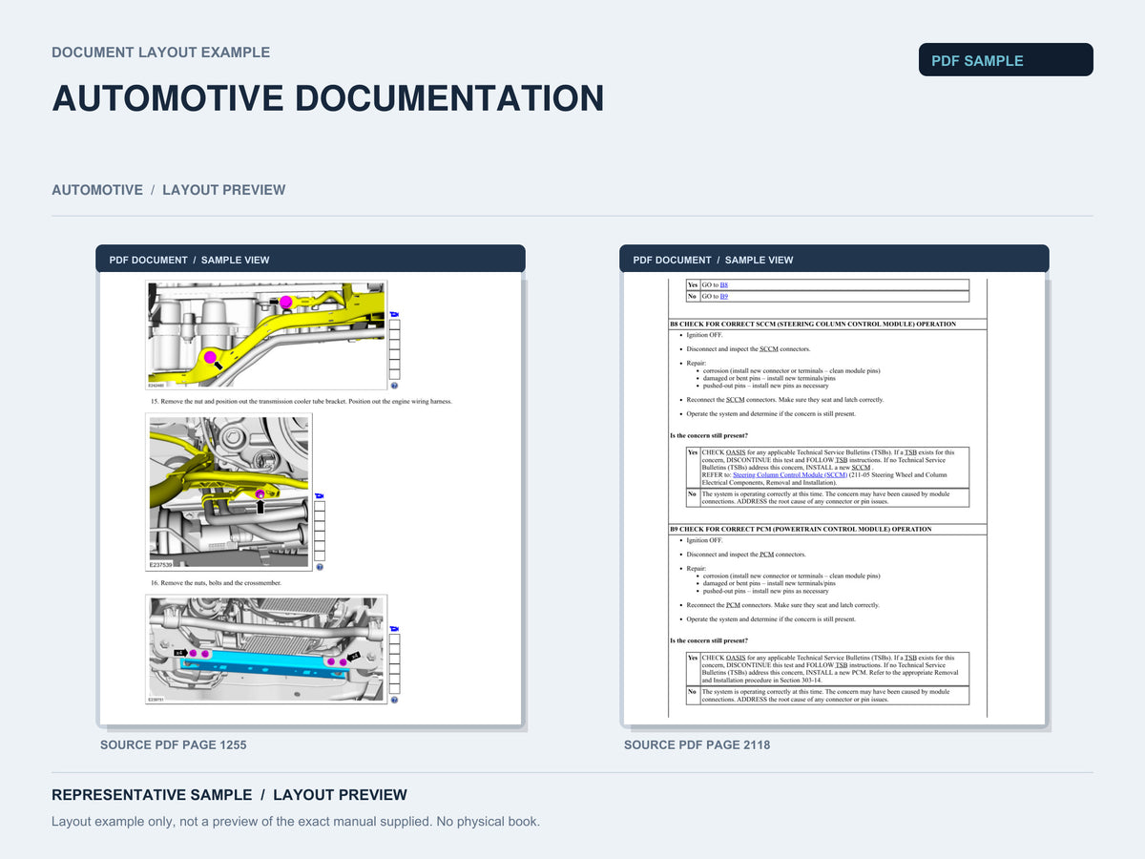Click the left PDF DOCUMENT / SAMPLE VIEW header
The width and height of the screenshot is (1145, 859).
[x=310, y=260]
